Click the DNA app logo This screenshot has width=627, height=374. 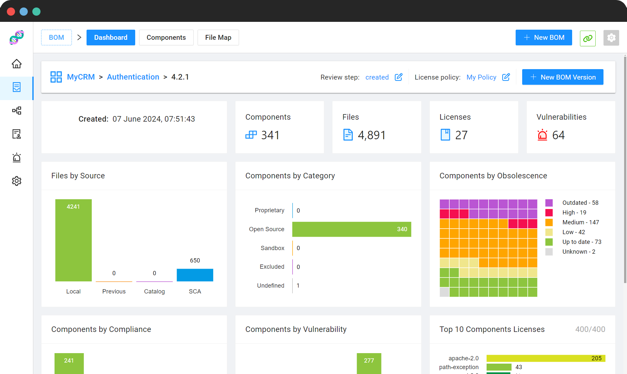pos(17,37)
